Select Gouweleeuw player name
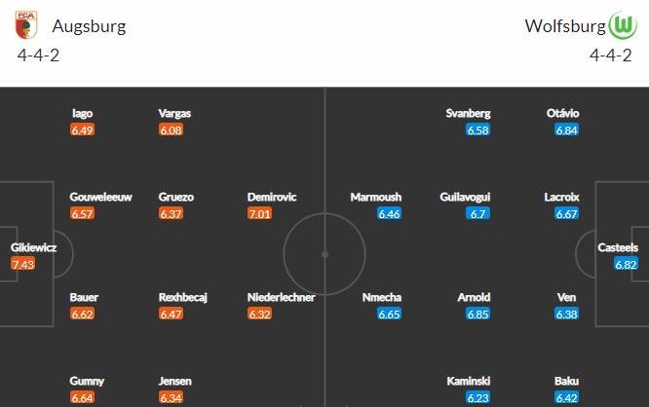The height and width of the screenshot is (407, 649). click(x=100, y=197)
